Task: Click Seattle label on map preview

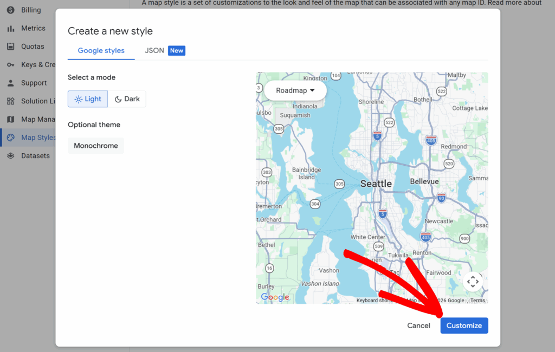Action: (376, 184)
